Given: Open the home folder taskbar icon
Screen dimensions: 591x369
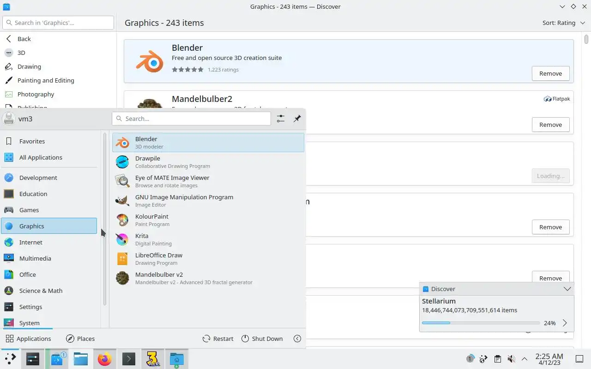Looking at the screenshot, I should coord(177,358).
